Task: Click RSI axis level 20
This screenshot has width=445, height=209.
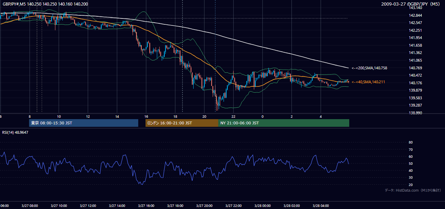Action: click(411, 185)
